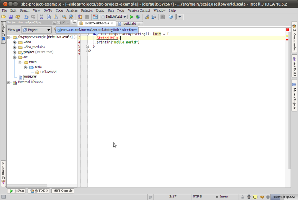Click the tool window quick-access status icon
Viewport: 298px width, 200px height.
click(x=3, y=197)
